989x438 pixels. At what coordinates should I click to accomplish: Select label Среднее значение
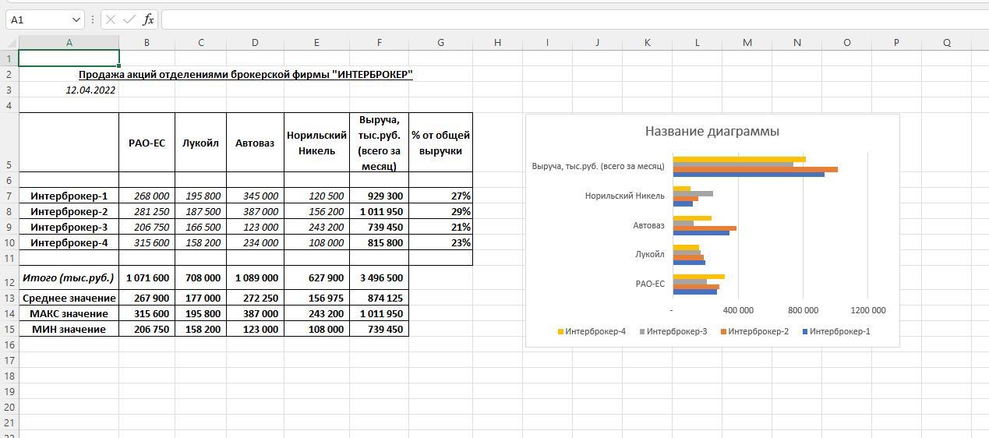tap(69, 298)
